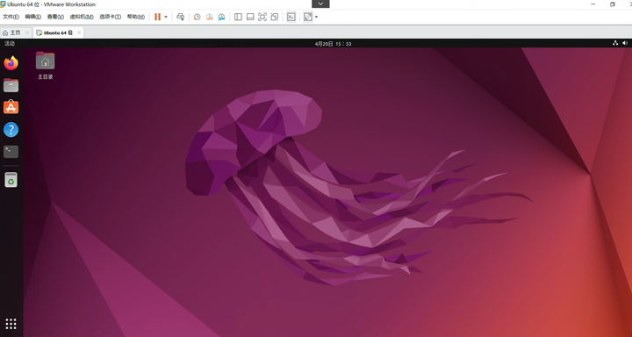632x337 pixels.
Task: Open the Trash from the dock
Action: pyautogui.click(x=11, y=180)
